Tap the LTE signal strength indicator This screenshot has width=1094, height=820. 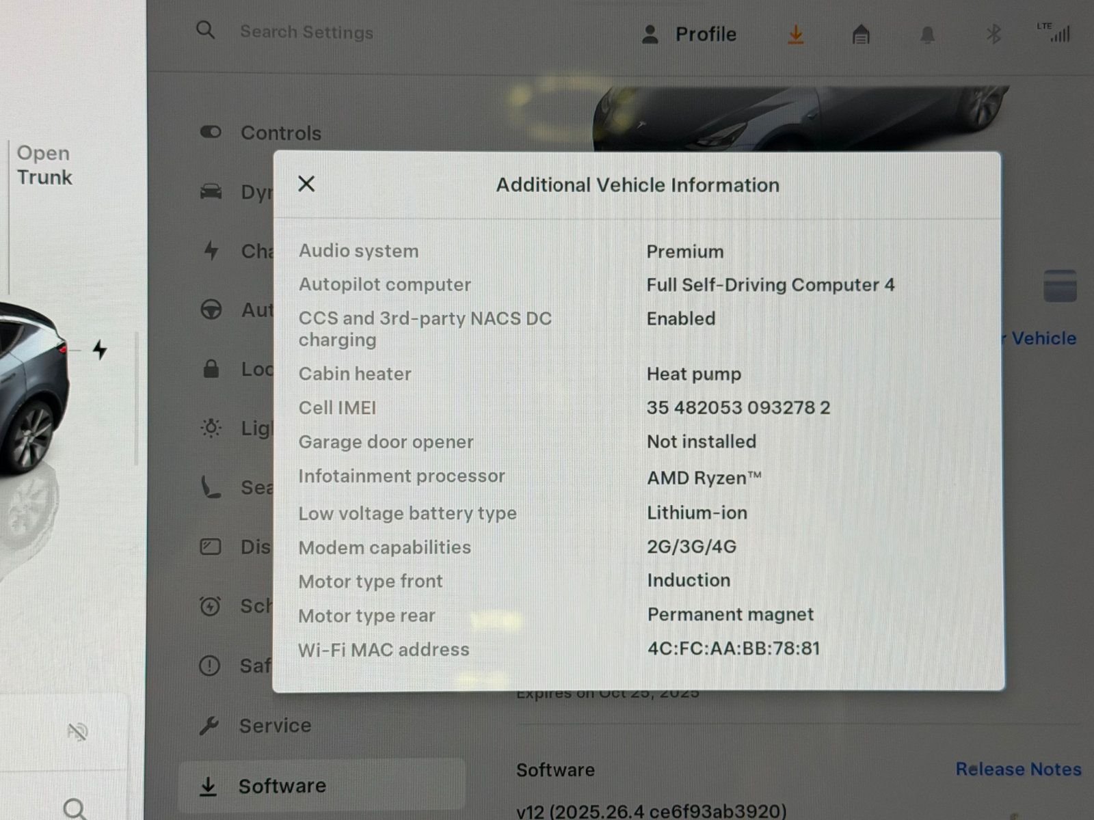[x=1054, y=32]
